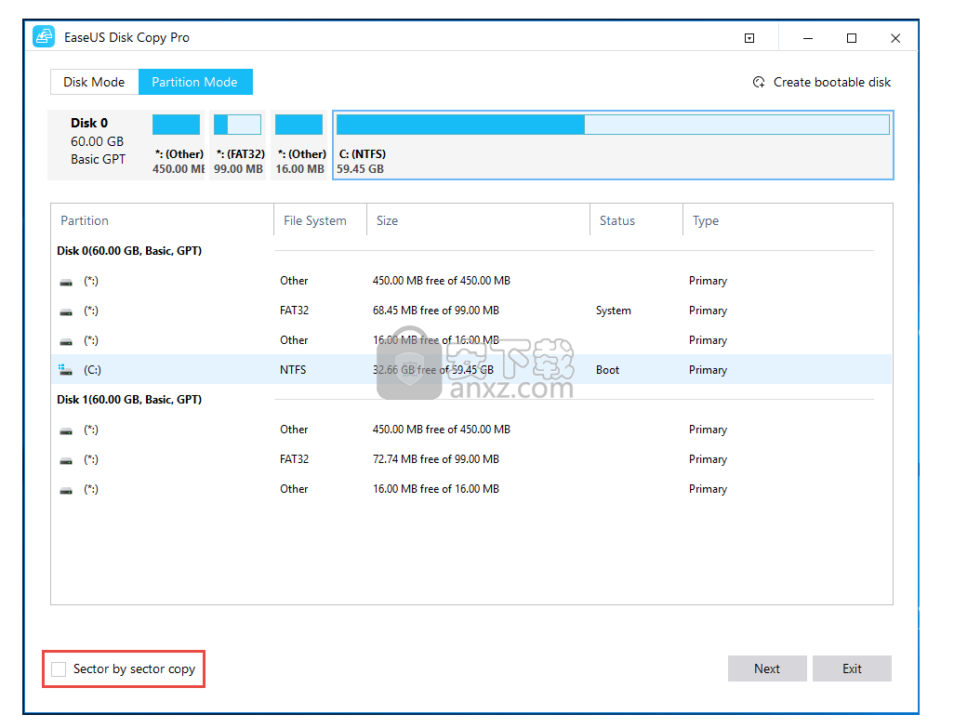This screenshot has height=728, width=954.
Task: Select the 450.00 MB Other partition block
Action: (177, 145)
